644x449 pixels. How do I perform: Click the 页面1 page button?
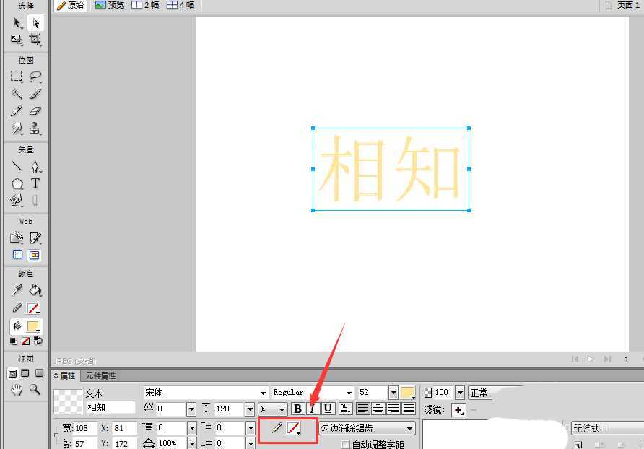coord(625,5)
